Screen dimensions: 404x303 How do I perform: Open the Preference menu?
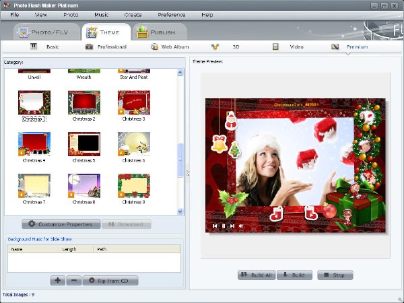point(172,15)
